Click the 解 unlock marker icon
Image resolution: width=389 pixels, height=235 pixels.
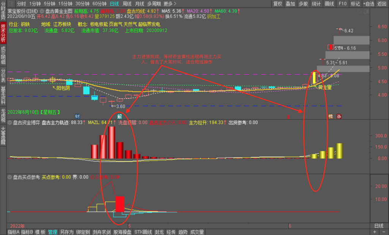point(120,116)
